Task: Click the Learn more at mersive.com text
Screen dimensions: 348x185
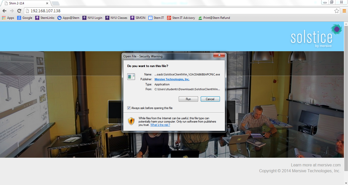Action: point(316,165)
